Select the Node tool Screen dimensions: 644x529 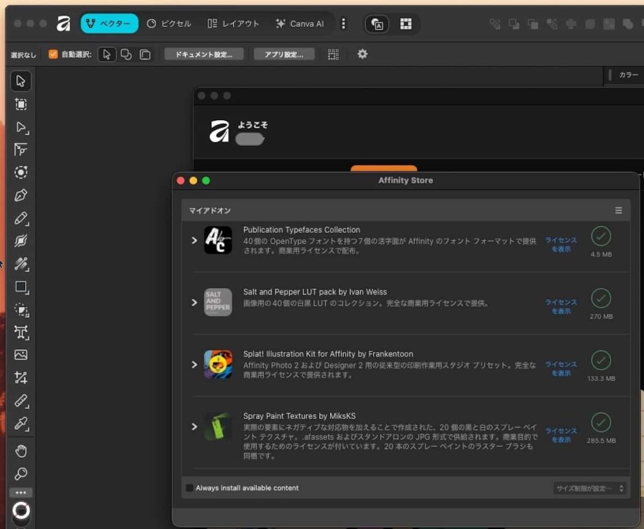[x=20, y=128]
